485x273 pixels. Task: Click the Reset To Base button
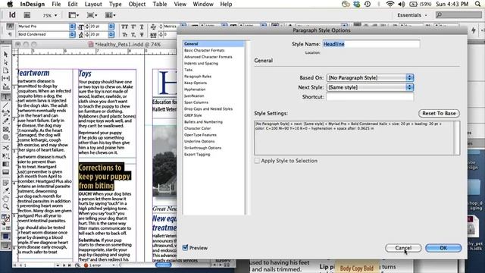tap(439, 113)
